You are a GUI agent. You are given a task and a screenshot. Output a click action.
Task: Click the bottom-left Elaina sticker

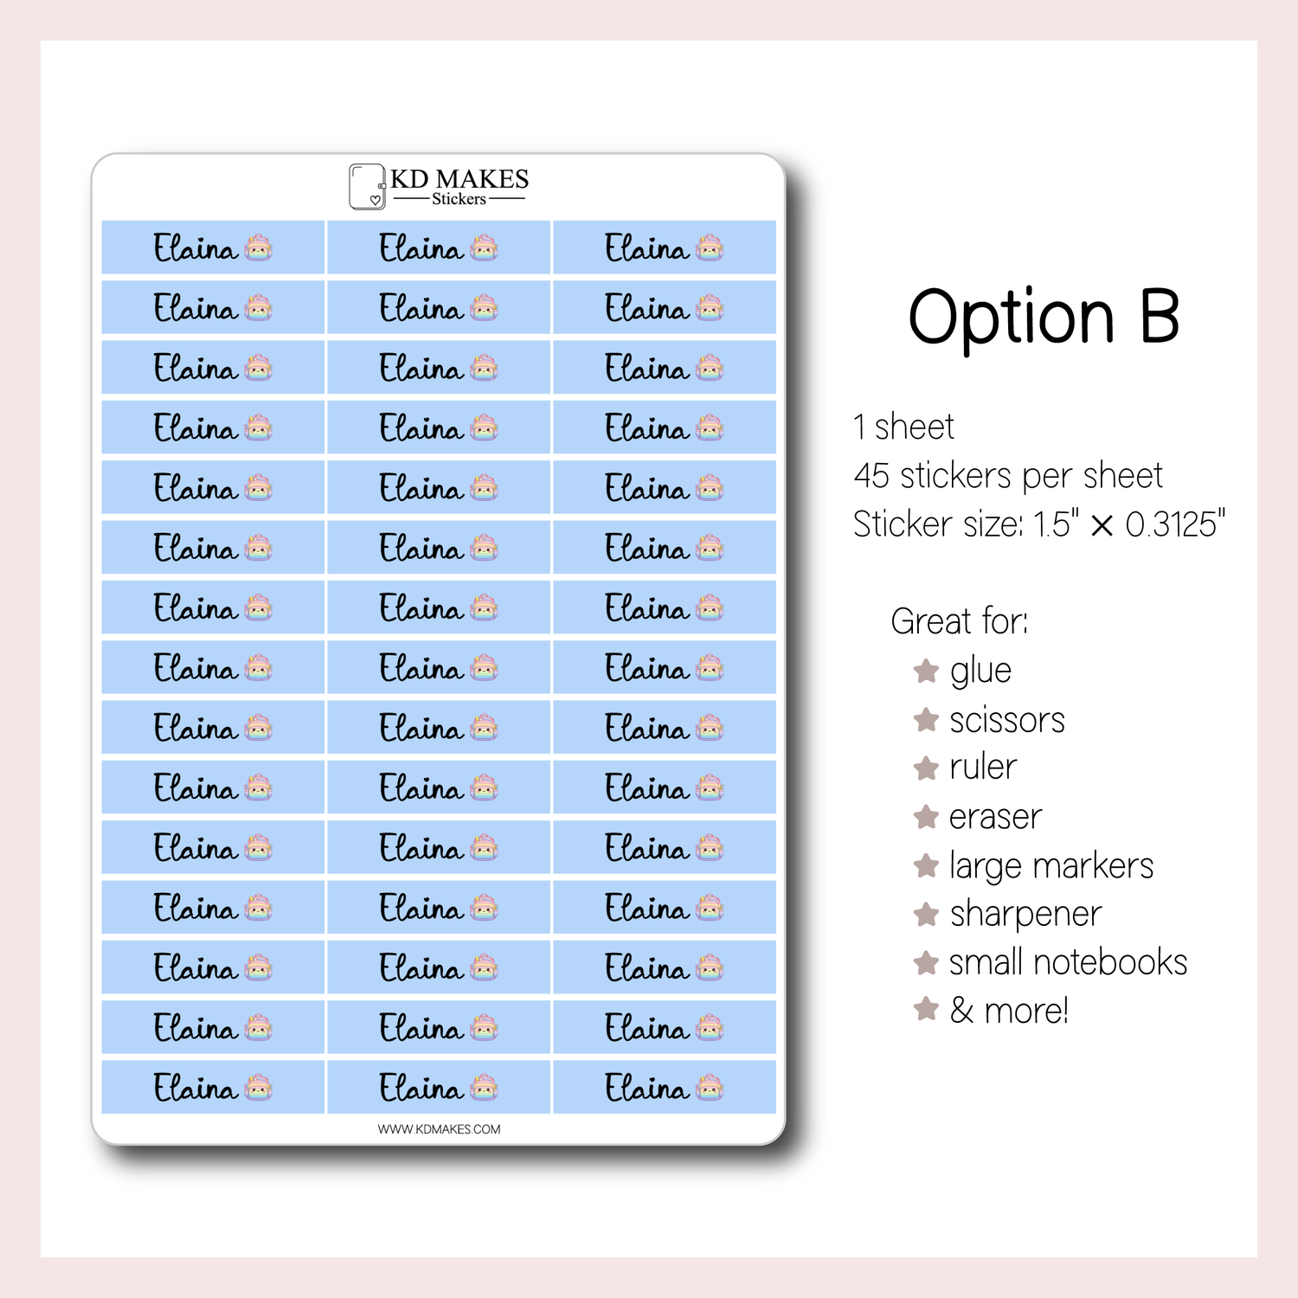pos(213,1087)
